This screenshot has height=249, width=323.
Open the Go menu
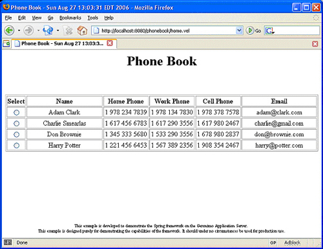coord(50,18)
